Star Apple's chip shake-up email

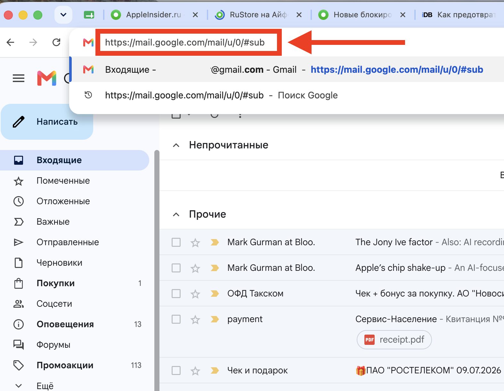[195, 268]
